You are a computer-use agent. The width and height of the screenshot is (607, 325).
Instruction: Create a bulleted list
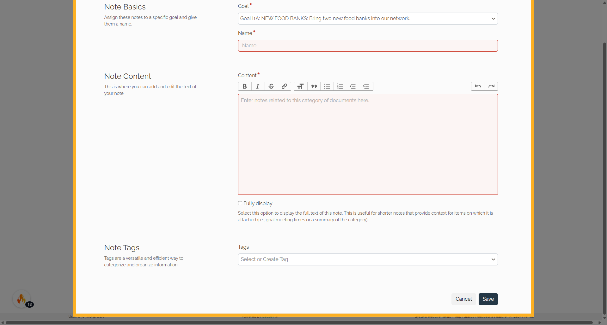pyautogui.click(x=327, y=86)
